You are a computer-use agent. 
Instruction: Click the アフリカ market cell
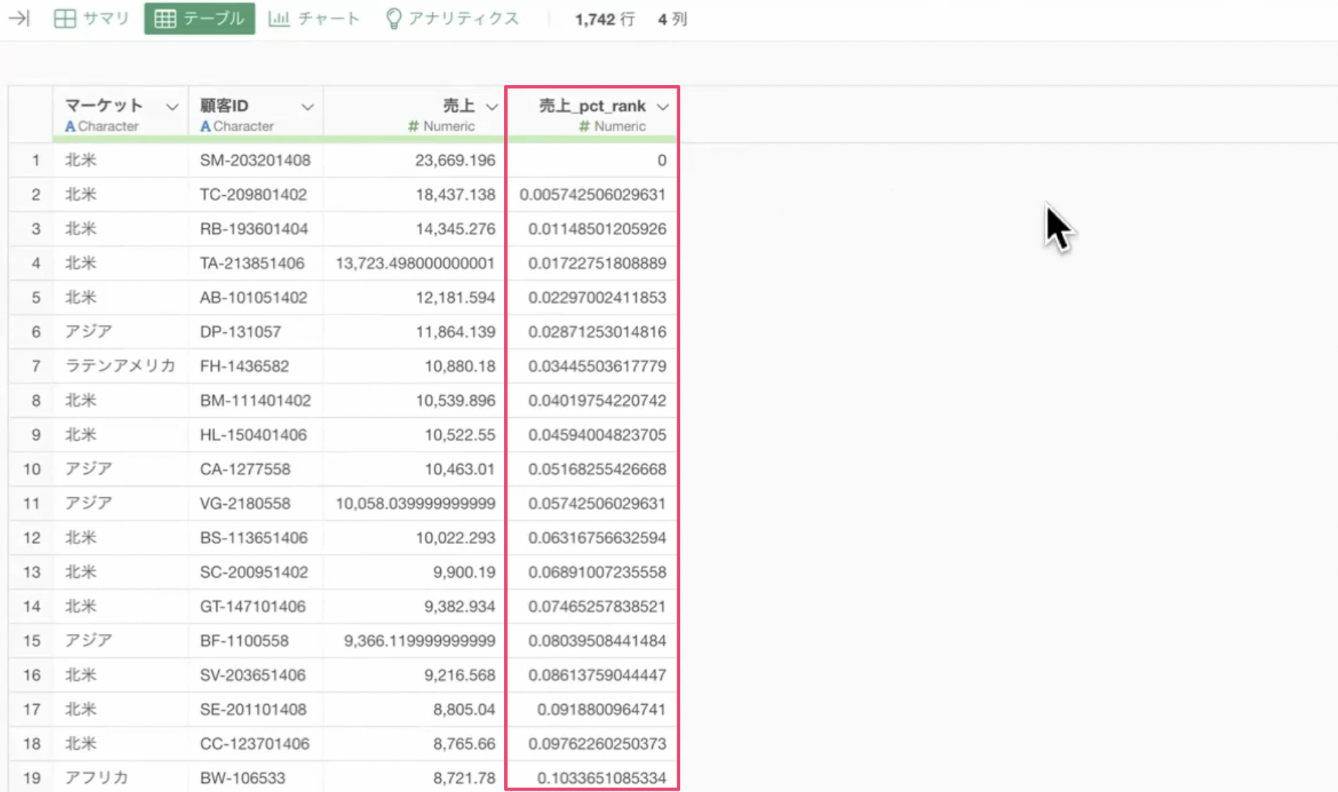(120, 777)
